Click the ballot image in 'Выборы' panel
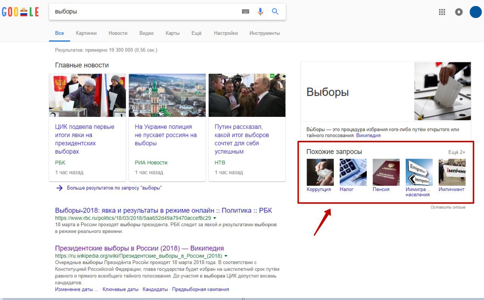This screenshot has width=484, height=300. pos(443,91)
